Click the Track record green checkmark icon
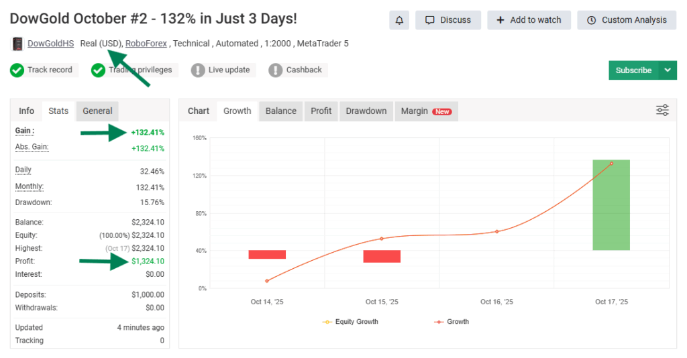The width and height of the screenshot is (687, 358). tap(17, 70)
